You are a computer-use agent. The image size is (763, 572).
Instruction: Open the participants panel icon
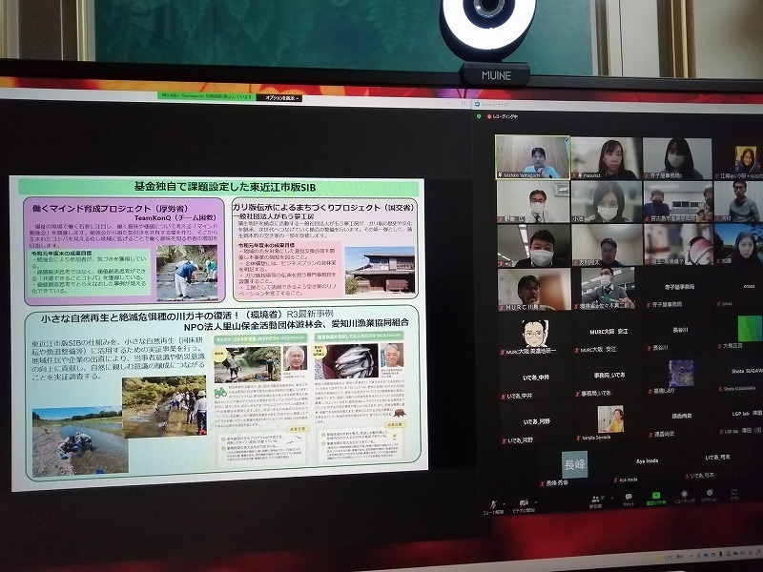click(594, 499)
